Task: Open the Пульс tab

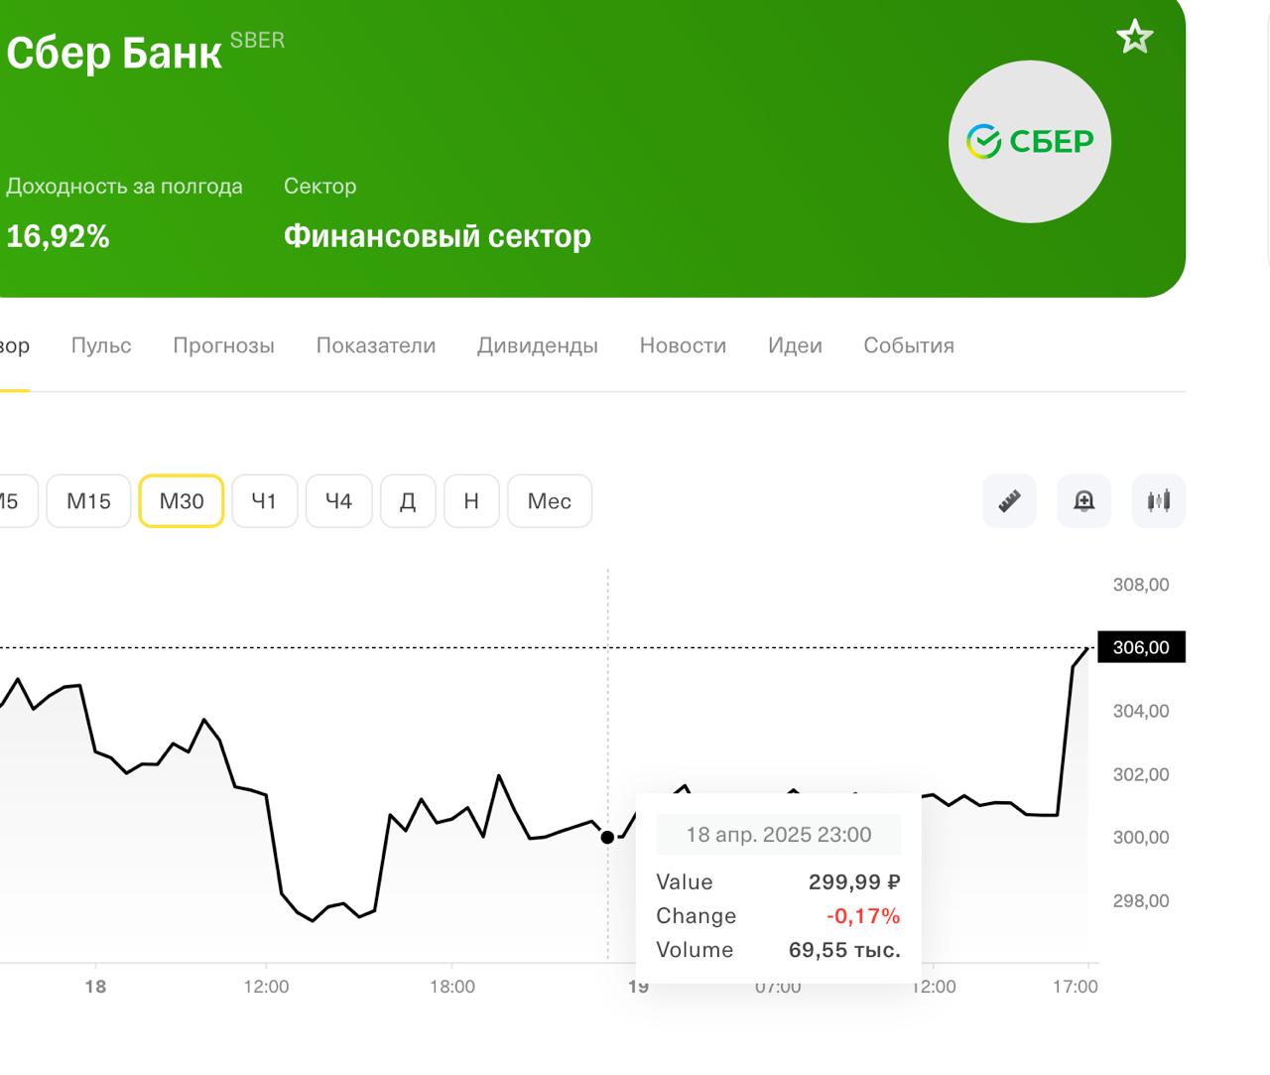Action: pyautogui.click(x=101, y=345)
